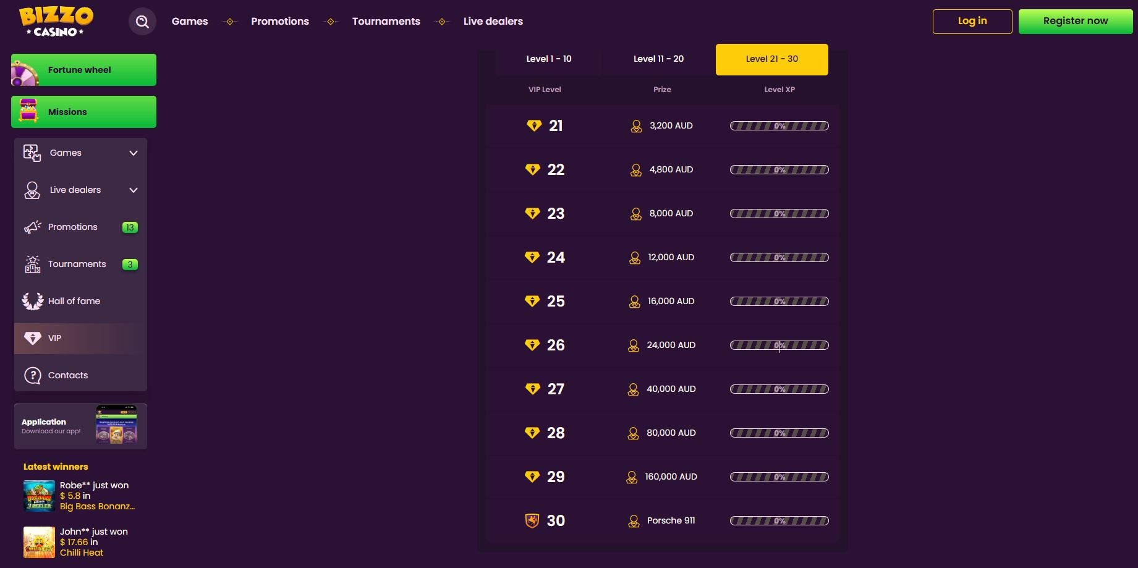Click the VIP diamond icon in sidebar
1138x568 pixels.
click(33, 338)
